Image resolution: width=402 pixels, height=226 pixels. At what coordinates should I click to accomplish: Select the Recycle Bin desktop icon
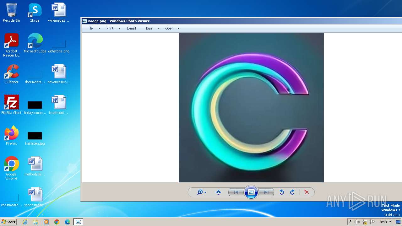tap(11, 13)
